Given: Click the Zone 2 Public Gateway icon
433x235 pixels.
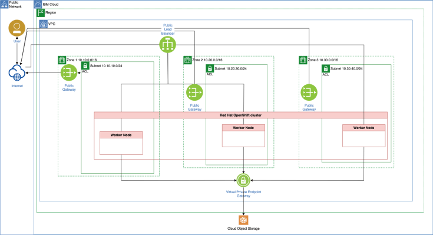Looking at the screenshot, I should tap(194, 92).
